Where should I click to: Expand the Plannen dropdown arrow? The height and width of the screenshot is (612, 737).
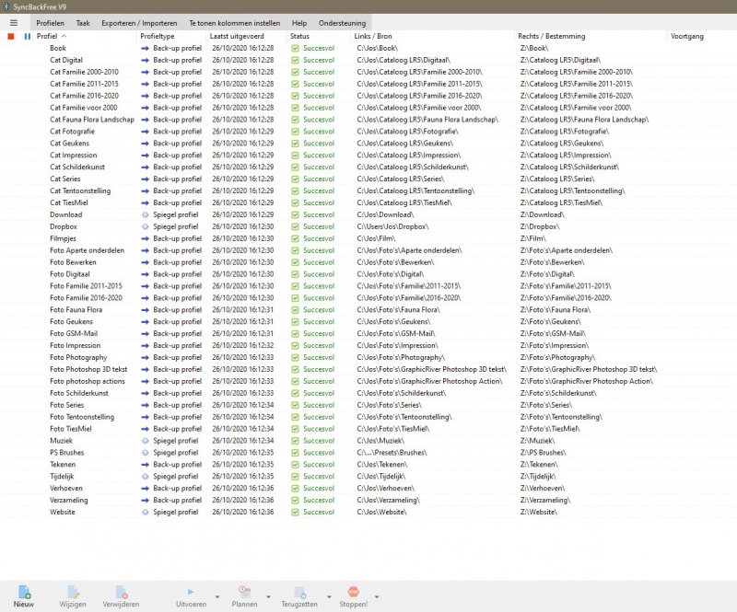pos(270,597)
